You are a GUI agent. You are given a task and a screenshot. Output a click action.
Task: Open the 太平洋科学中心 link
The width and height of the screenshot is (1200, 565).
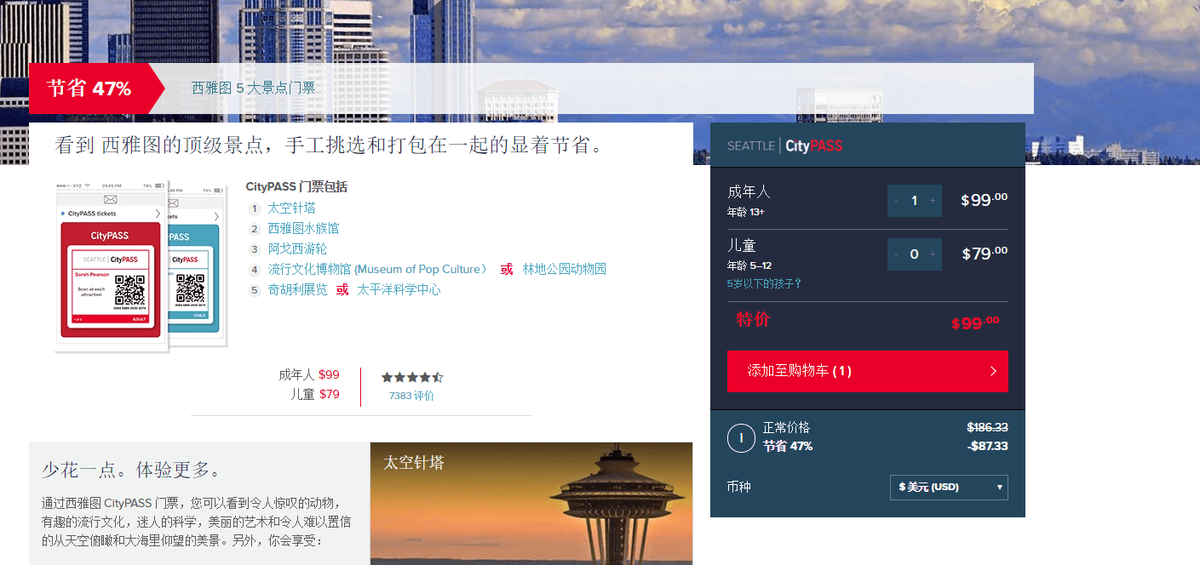pyautogui.click(x=399, y=289)
